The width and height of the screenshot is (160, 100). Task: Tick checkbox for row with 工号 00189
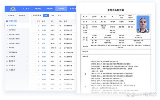[33, 43]
